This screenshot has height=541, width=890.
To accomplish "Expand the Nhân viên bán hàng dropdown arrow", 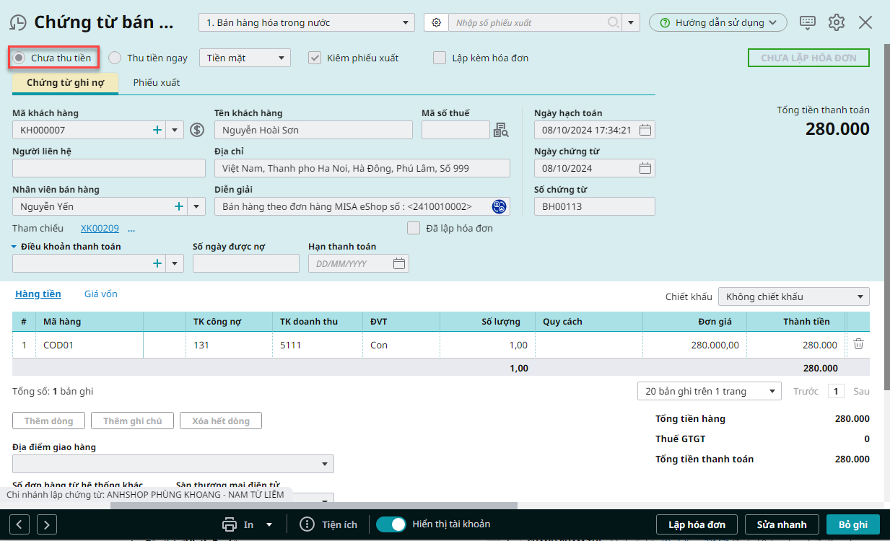I will (198, 206).
